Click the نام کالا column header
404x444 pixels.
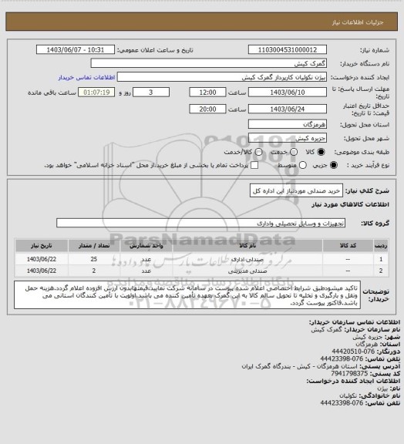[x=247, y=245]
